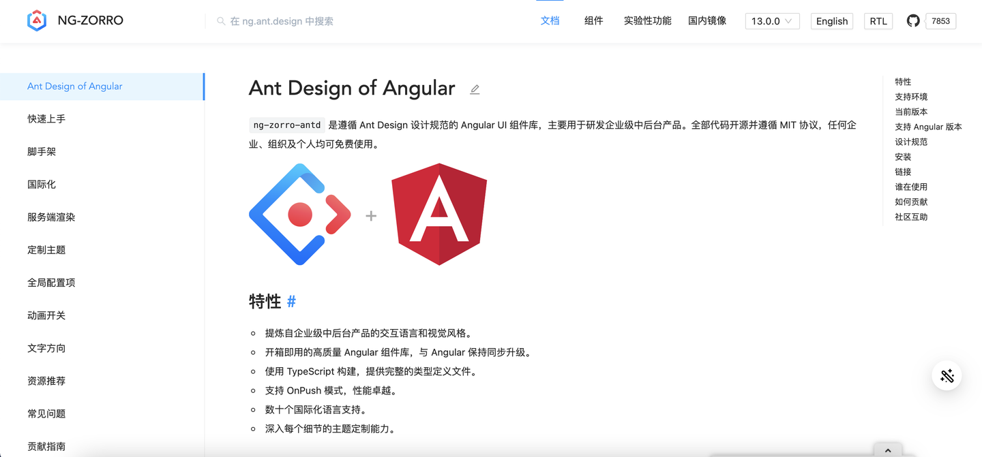Switch to the 组件 section

click(593, 20)
